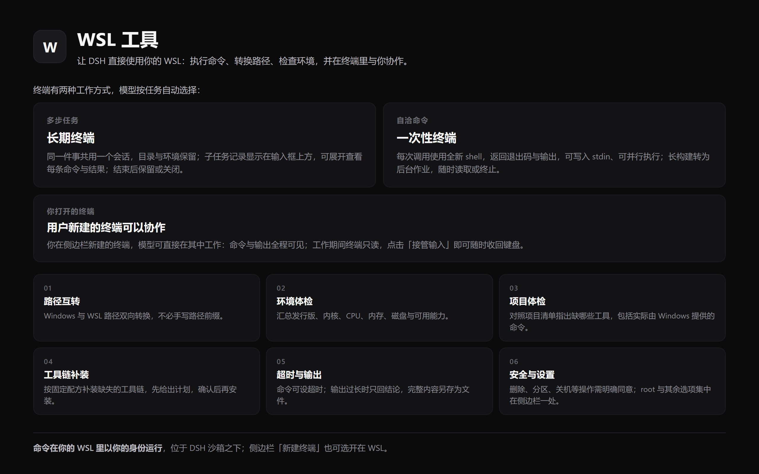This screenshot has width=759, height=474.
Task: Select the "环境体检" card title
Action: pyautogui.click(x=294, y=301)
